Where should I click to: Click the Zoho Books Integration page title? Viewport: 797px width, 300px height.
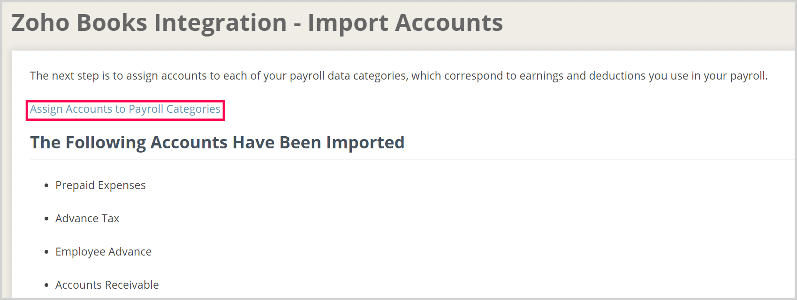pyautogui.click(x=141, y=22)
